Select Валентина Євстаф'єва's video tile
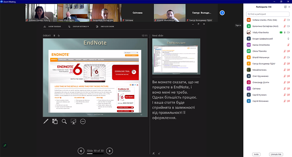Image resolution: width=292 pixels, height=157 pixels. click(105, 13)
